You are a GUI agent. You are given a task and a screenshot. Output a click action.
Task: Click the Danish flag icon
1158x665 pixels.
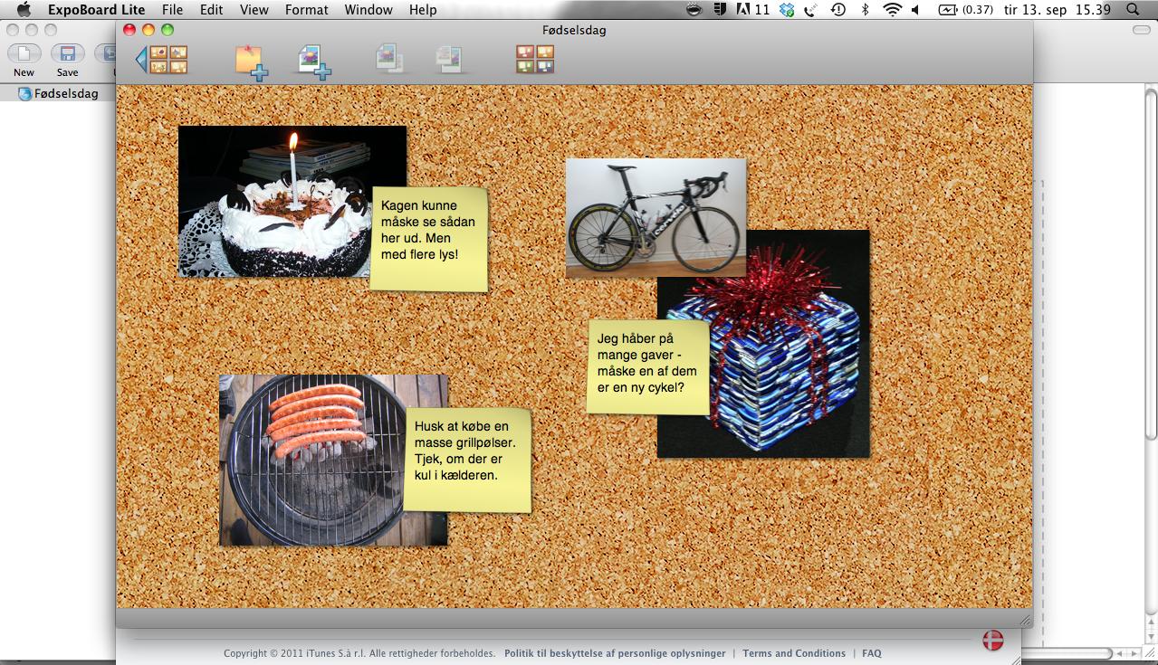click(993, 640)
